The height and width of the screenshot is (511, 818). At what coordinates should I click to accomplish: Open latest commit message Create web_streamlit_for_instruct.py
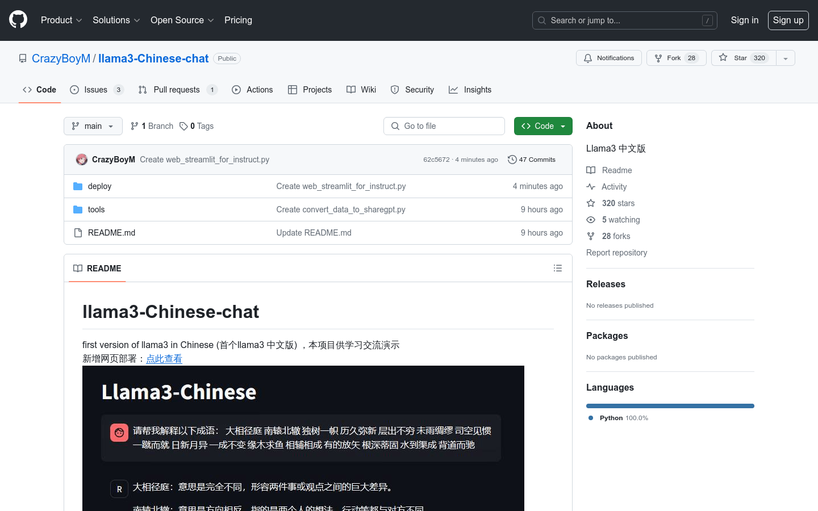204,160
